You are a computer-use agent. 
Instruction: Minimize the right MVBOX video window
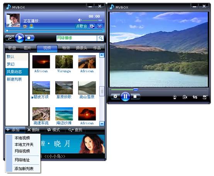194,7
